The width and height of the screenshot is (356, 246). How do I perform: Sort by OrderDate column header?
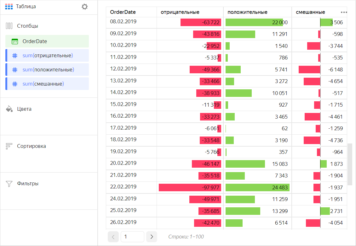point(123,12)
